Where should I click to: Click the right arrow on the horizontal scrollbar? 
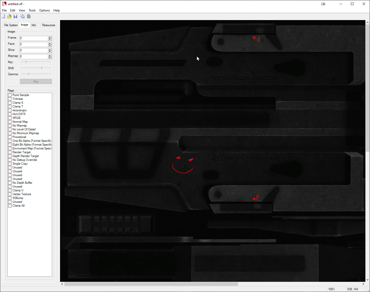point(363,284)
